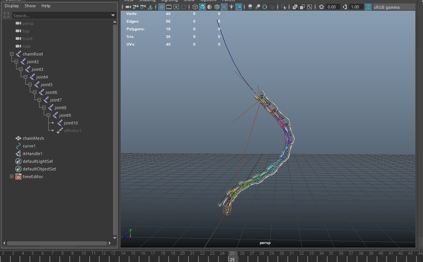423x262 pixels.
Task: Select defaultObjectSet in the Outliner
Action: [39, 169]
